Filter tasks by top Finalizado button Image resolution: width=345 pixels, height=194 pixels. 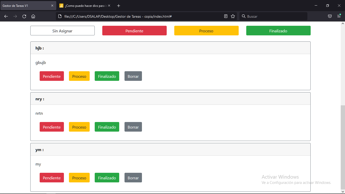pyautogui.click(x=278, y=31)
